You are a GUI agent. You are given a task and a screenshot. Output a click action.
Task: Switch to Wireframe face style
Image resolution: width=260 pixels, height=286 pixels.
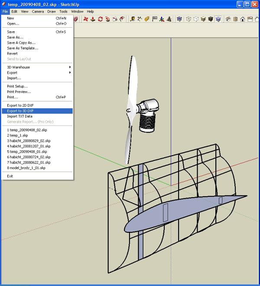click(x=188, y=19)
